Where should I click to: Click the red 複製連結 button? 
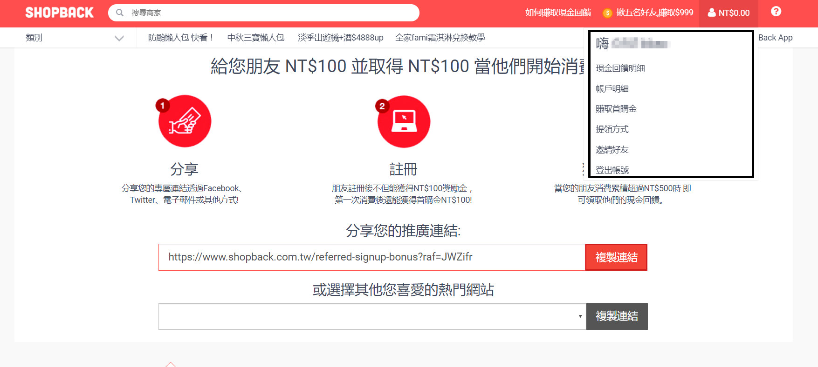[x=616, y=257]
